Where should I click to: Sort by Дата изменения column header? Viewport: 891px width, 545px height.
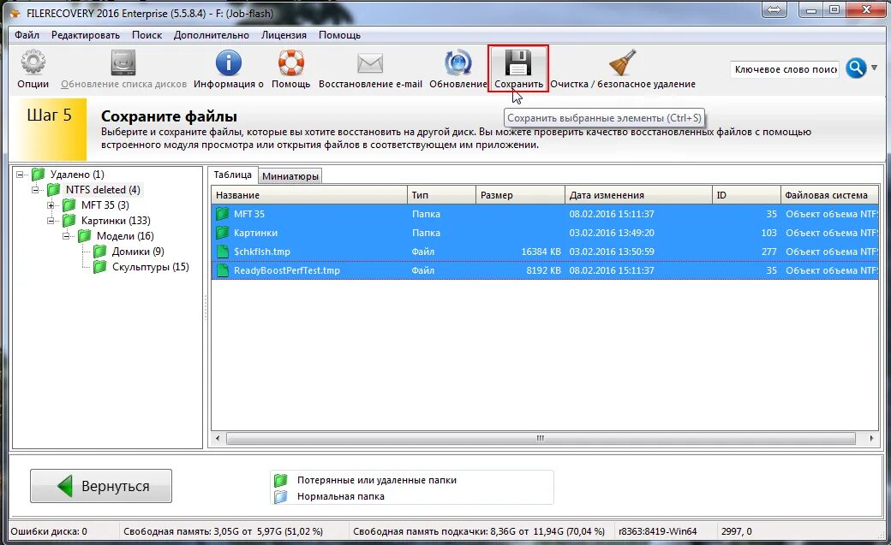[638, 195]
